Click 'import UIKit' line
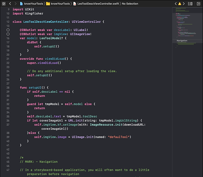The height and width of the screenshot is (177, 203). tap(23, 9)
